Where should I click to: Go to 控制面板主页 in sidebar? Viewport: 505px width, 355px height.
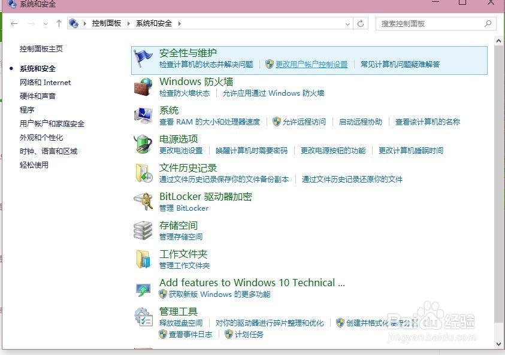click(x=41, y=49)
